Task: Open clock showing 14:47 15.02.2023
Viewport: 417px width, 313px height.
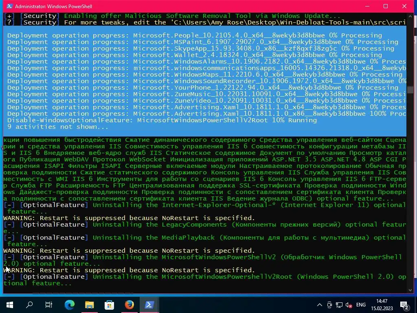Action: coord(382,305)
